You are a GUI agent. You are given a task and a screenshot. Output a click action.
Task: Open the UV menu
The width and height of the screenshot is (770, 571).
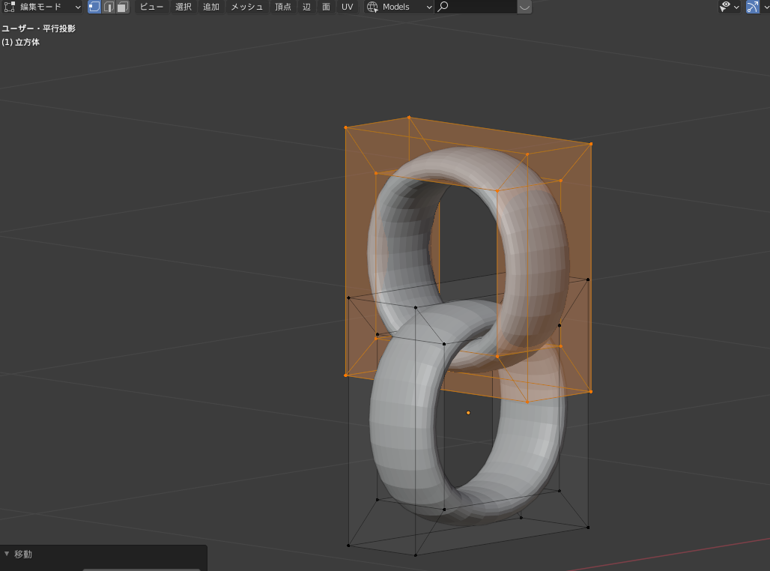tap(347, 7)
